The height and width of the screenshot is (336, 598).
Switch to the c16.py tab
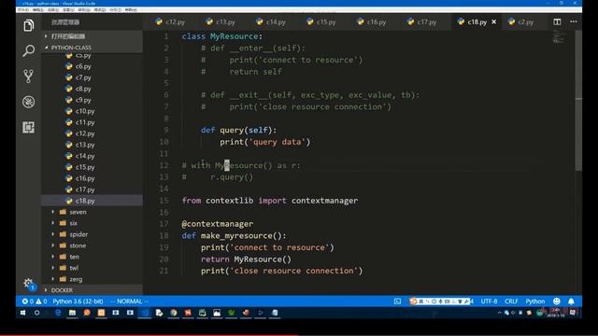pyautogui.click(x=372, y=22)
